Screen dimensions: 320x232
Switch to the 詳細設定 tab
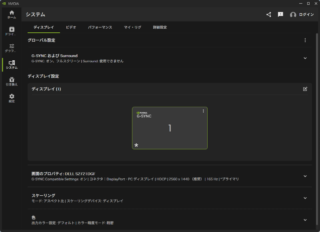coord(160,27)
